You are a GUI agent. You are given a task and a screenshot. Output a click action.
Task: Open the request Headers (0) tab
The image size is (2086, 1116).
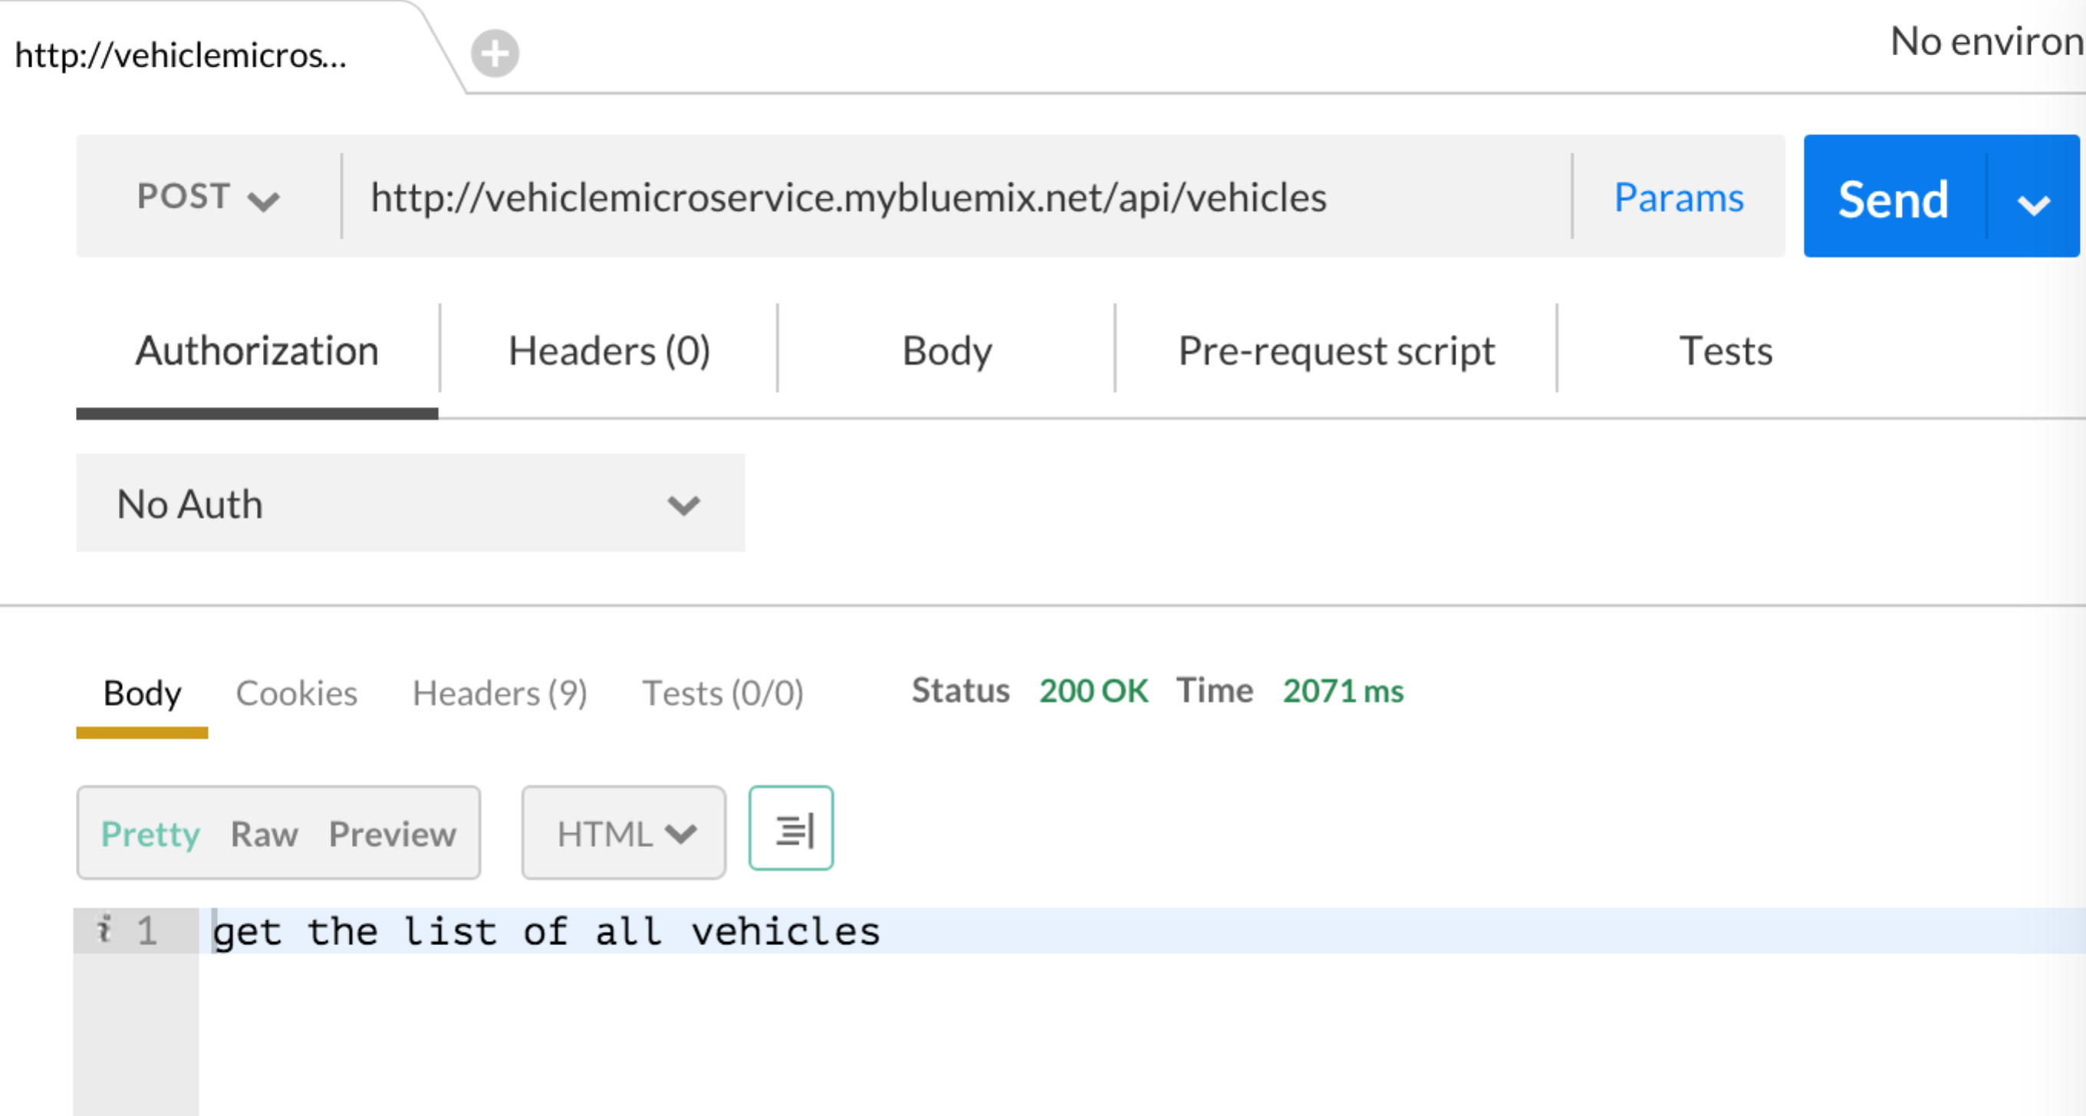[x=609, y=351]
